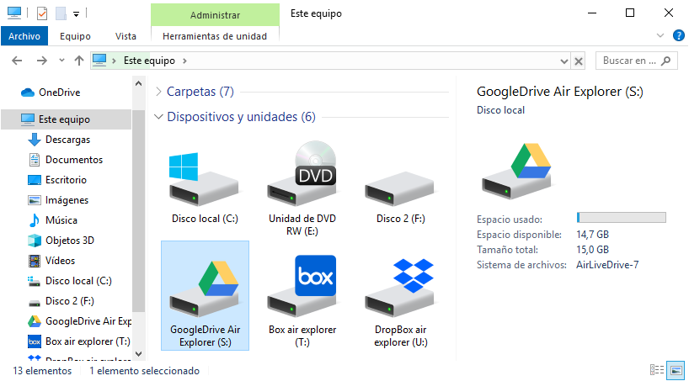Click the computer icon in title bar
The height and width of the screenshot is (381, 689).
pos(14,13)
